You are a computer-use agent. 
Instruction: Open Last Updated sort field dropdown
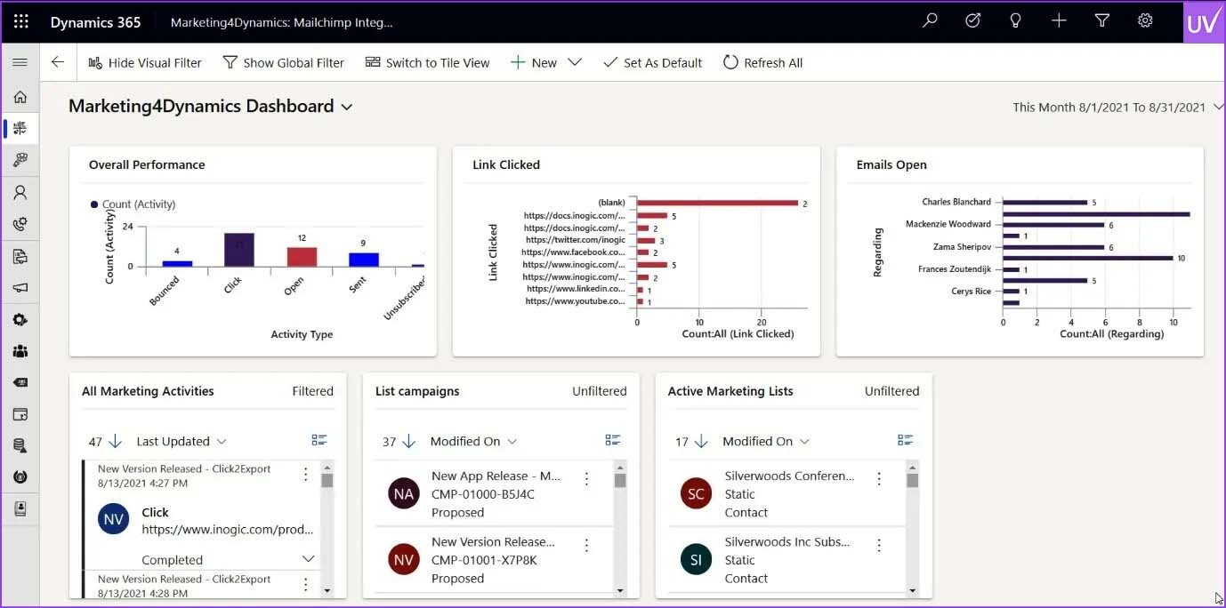point(181,441)
